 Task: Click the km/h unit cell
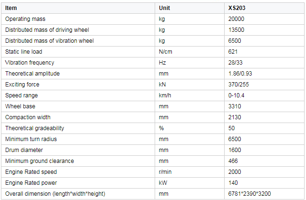[x=165, y=95]
